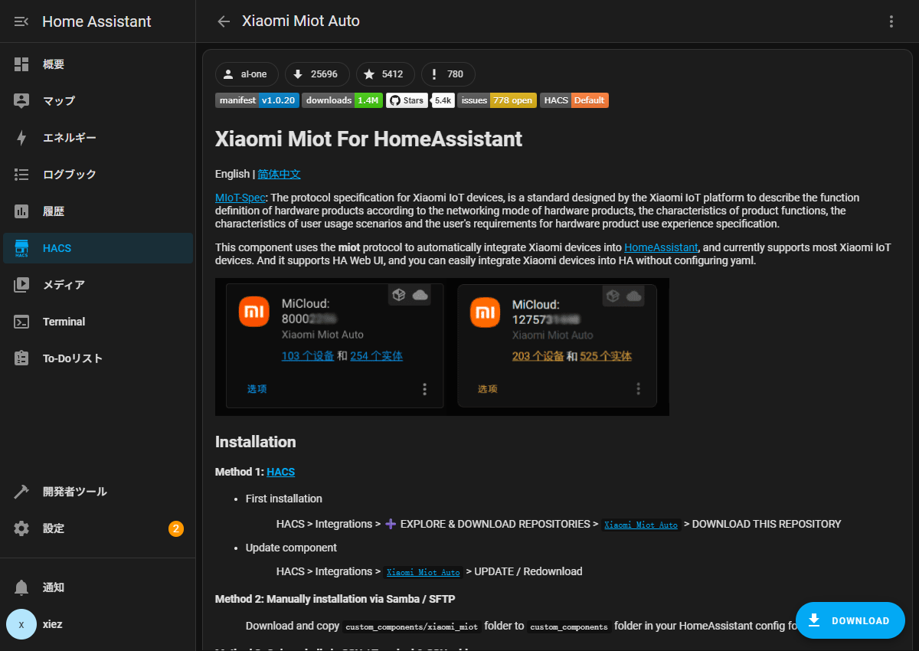Select the エネルギー menu item
This screenshot has height=651, width=919.
(98, 138)
